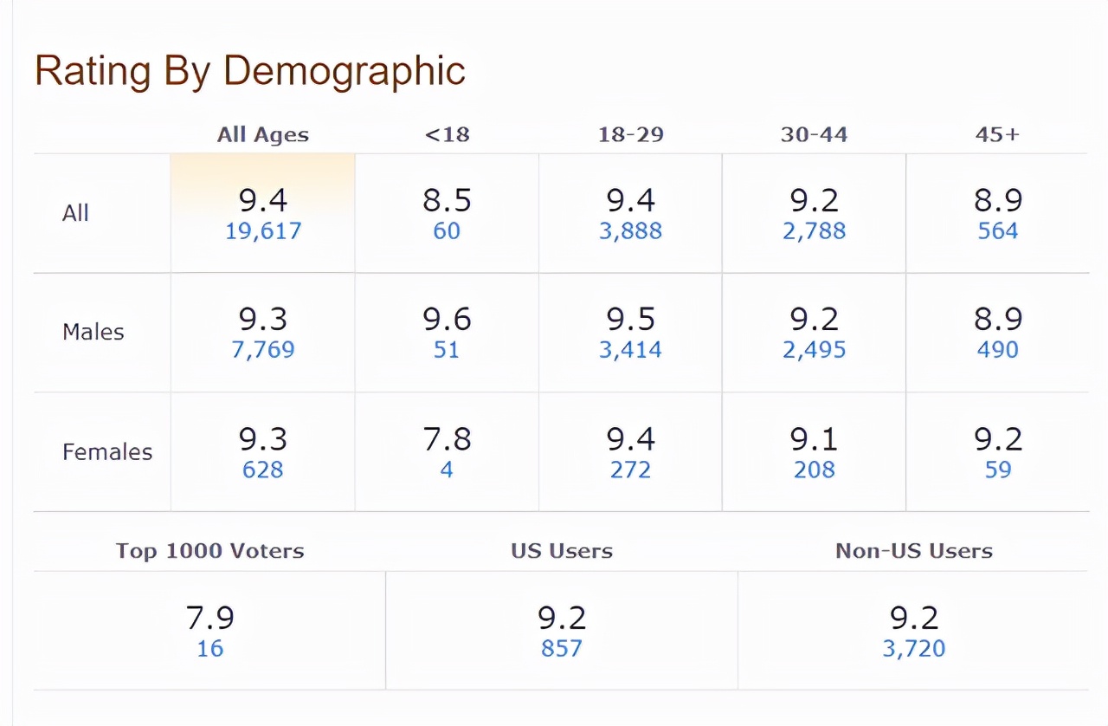Viewport: 1108px width, 726px height.
Task: Open the 3,720 Non-US Users votes link
Action: tap(913, 648)
